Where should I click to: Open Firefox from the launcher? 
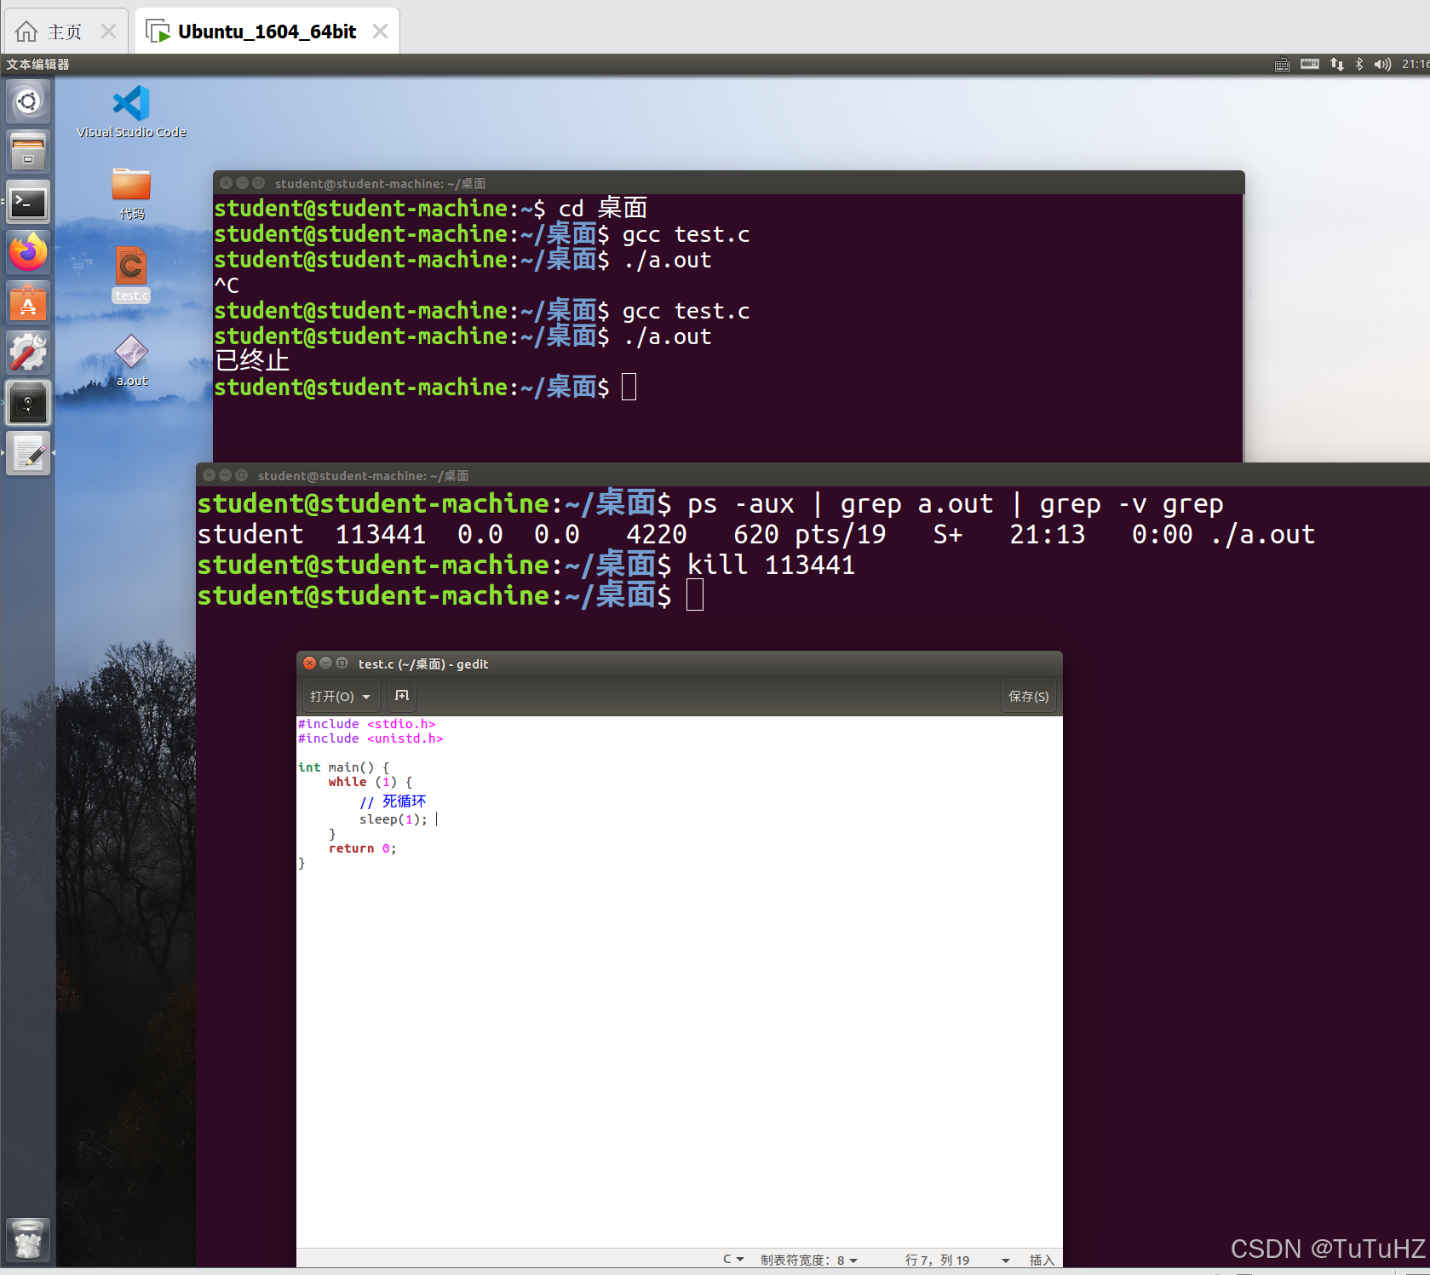(28, 252)
